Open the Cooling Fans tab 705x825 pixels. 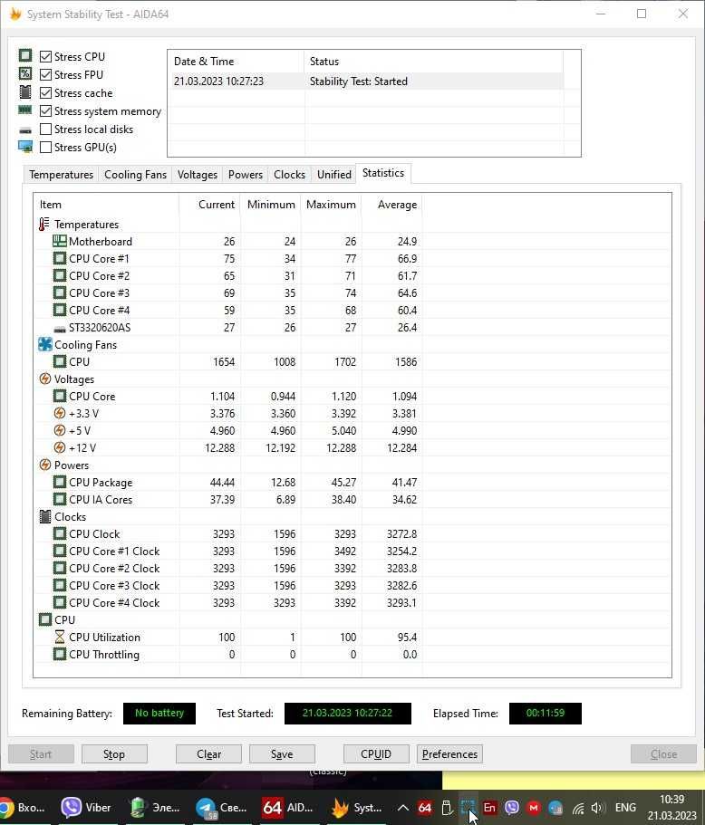[x=135, y=174]
